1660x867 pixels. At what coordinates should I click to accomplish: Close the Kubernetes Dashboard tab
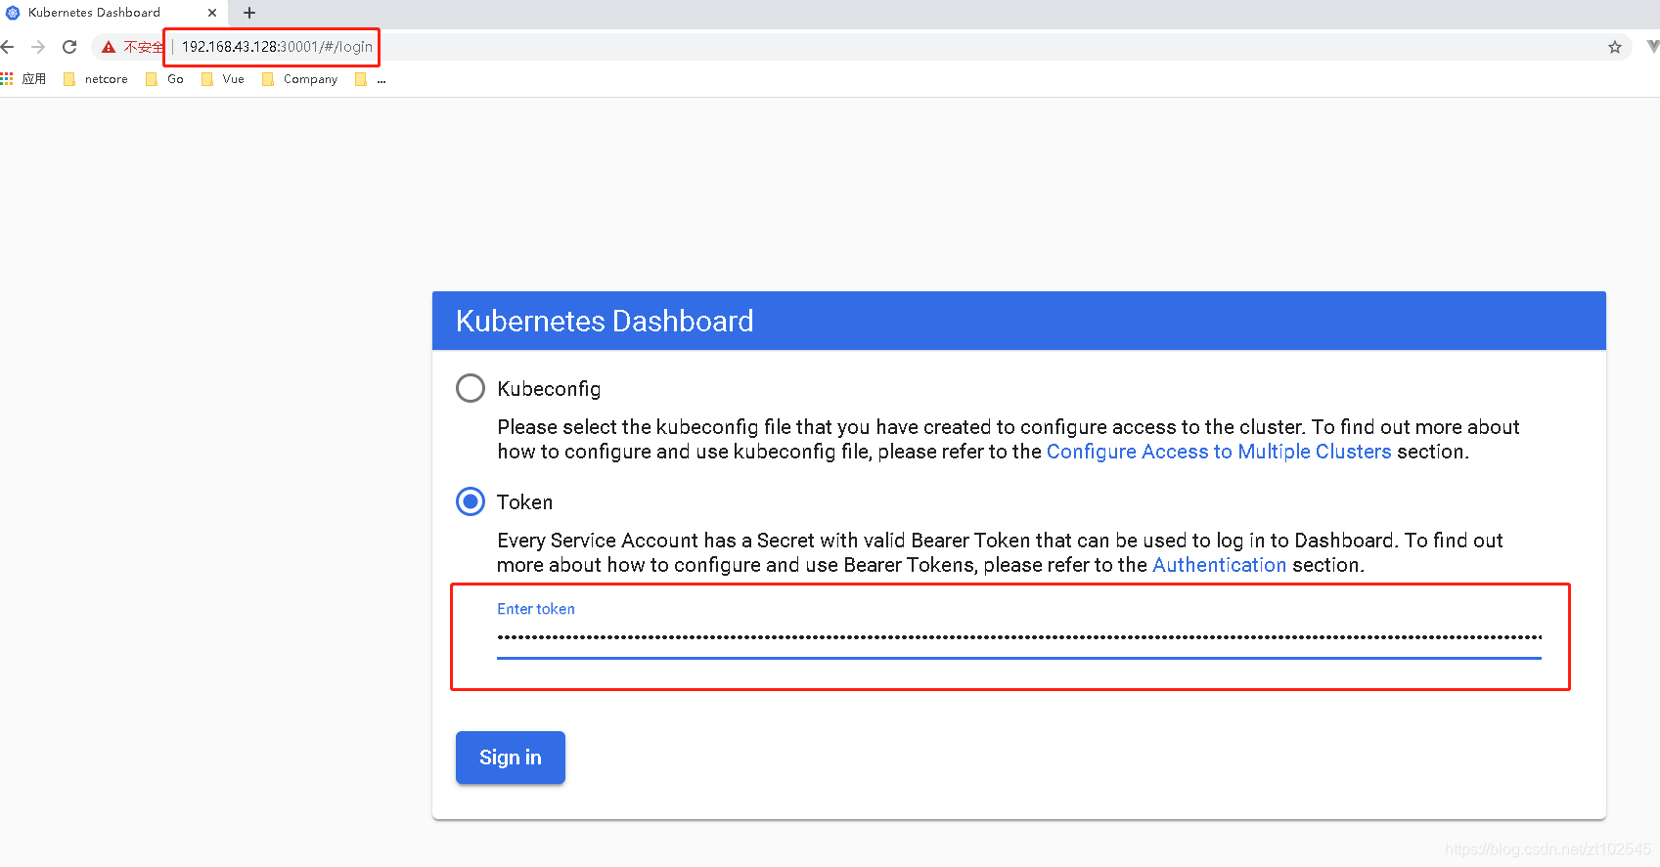coord(212,13)
